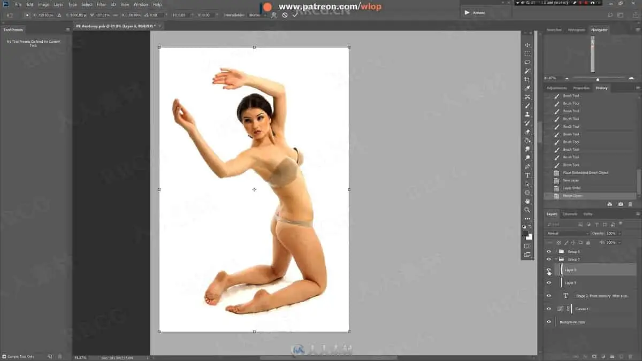The width and height of the screenshot is (642, 361).
Task: Toggle maintain aspect ratio link in options bar
Action: pos(116,15)
